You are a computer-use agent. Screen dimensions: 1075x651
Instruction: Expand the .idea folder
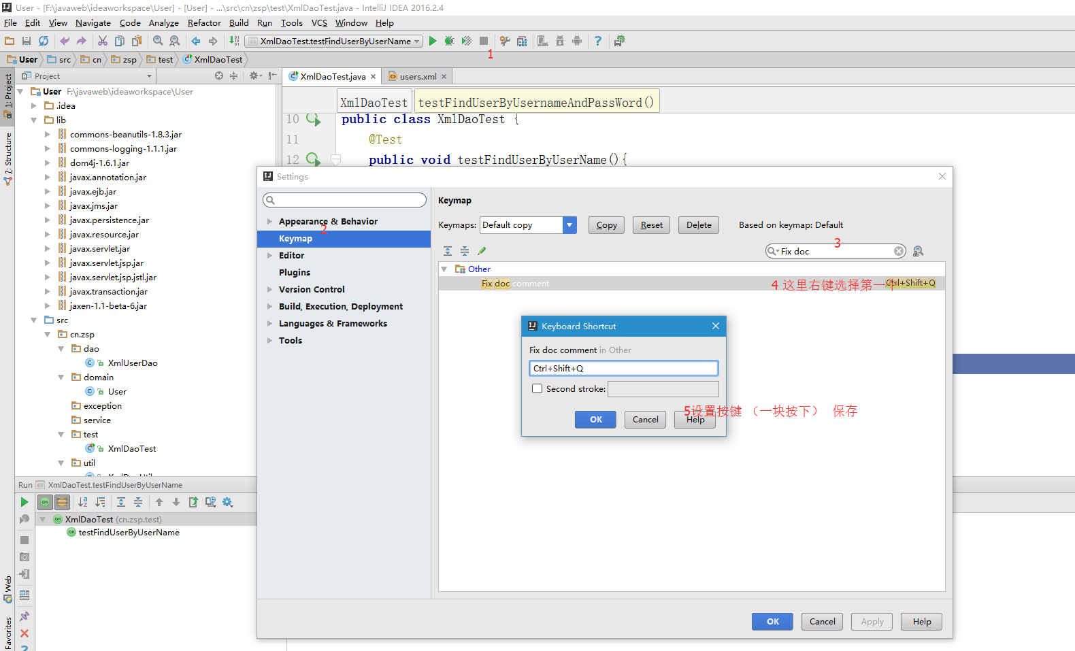click(34, 105)
